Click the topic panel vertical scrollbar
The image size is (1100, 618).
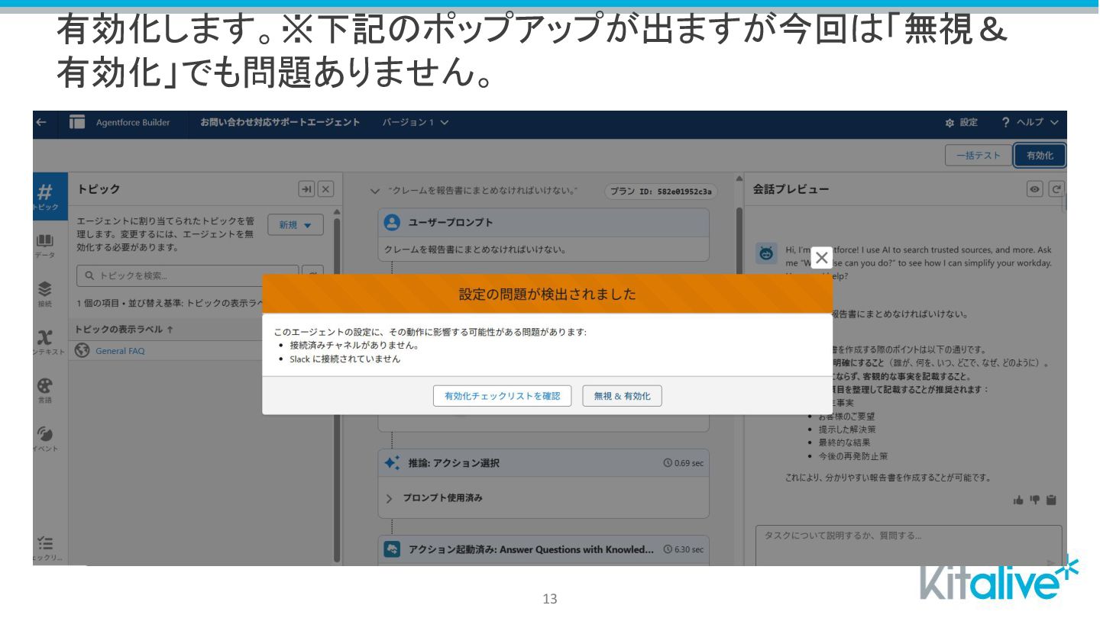(x=336, y=389)
